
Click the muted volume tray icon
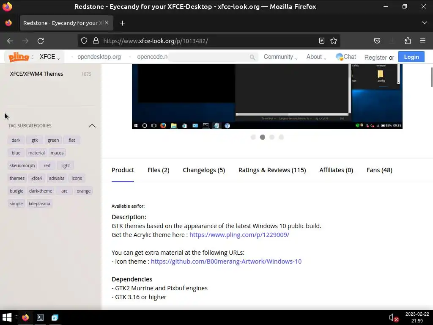click(x=393, y=318)
